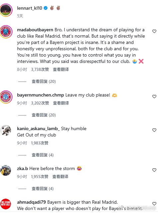View 1,983 likes on kanio_askanu_lamb_ comment

point(40,143)
